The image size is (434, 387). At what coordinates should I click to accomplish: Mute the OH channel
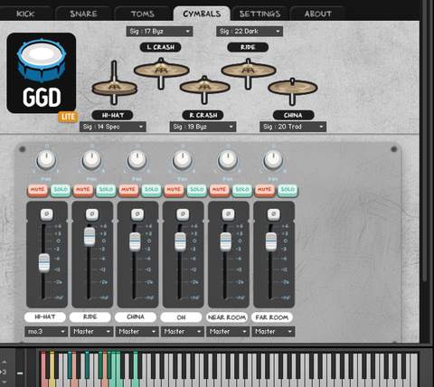coord(174,190)
